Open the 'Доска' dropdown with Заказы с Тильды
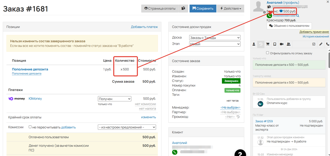This screenshot has width=330, height=156. pos(215,38)
